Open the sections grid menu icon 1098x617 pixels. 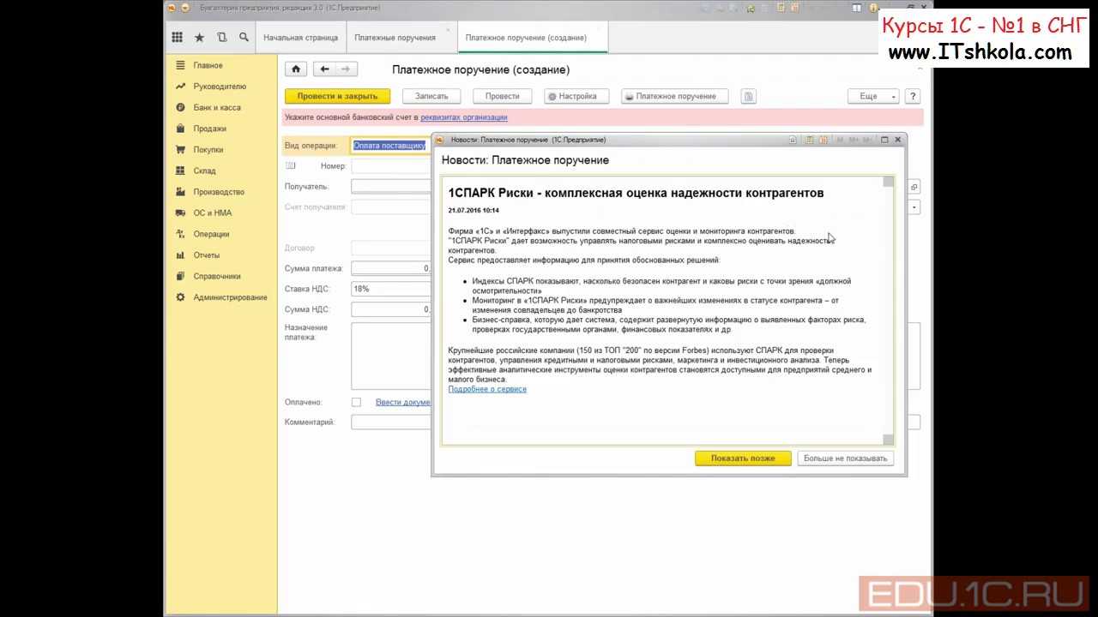(x=177, y=38)
